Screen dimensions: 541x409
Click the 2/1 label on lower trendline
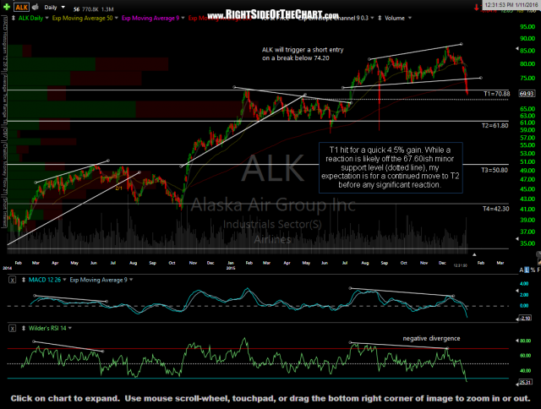(118, 188)
